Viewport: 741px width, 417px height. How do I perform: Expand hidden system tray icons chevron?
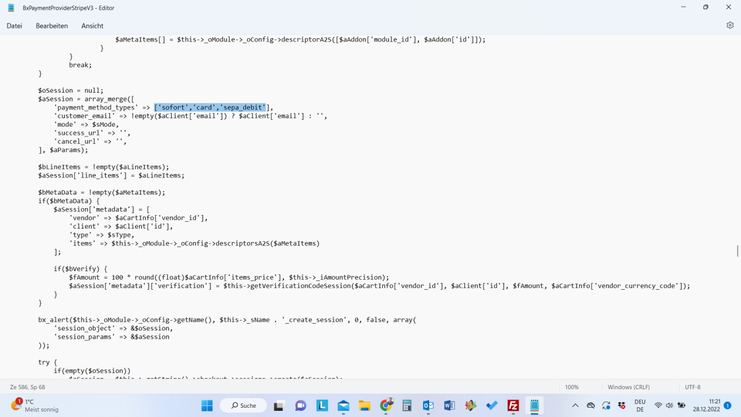tap(575, 405)
